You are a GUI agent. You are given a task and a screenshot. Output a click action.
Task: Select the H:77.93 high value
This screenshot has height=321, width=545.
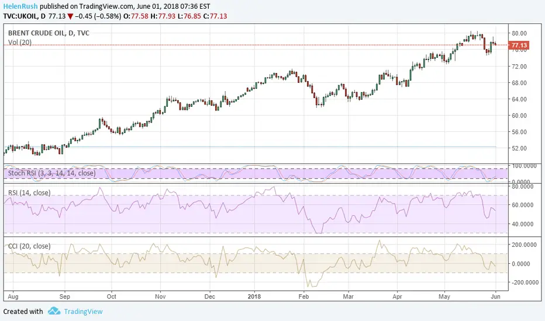tap(163, 16)
